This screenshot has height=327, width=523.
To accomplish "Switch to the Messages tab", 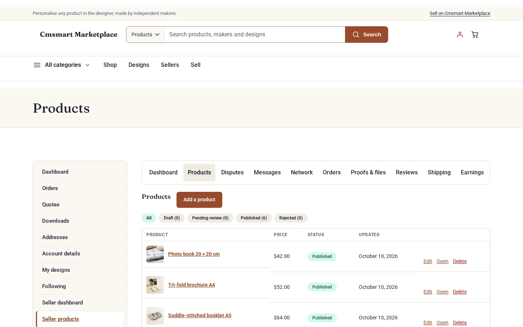I will coord(267,173).
